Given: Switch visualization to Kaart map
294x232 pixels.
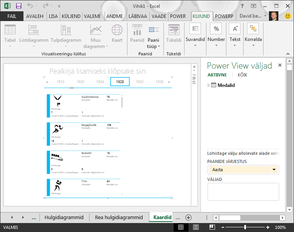Looking at the screenshot, I should point(117,33).
